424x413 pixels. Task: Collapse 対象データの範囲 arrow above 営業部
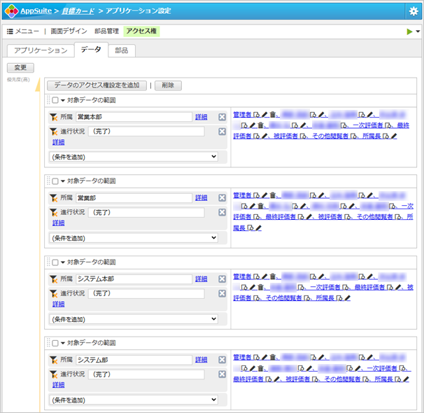pyautogui.click(x=63, y=181)
